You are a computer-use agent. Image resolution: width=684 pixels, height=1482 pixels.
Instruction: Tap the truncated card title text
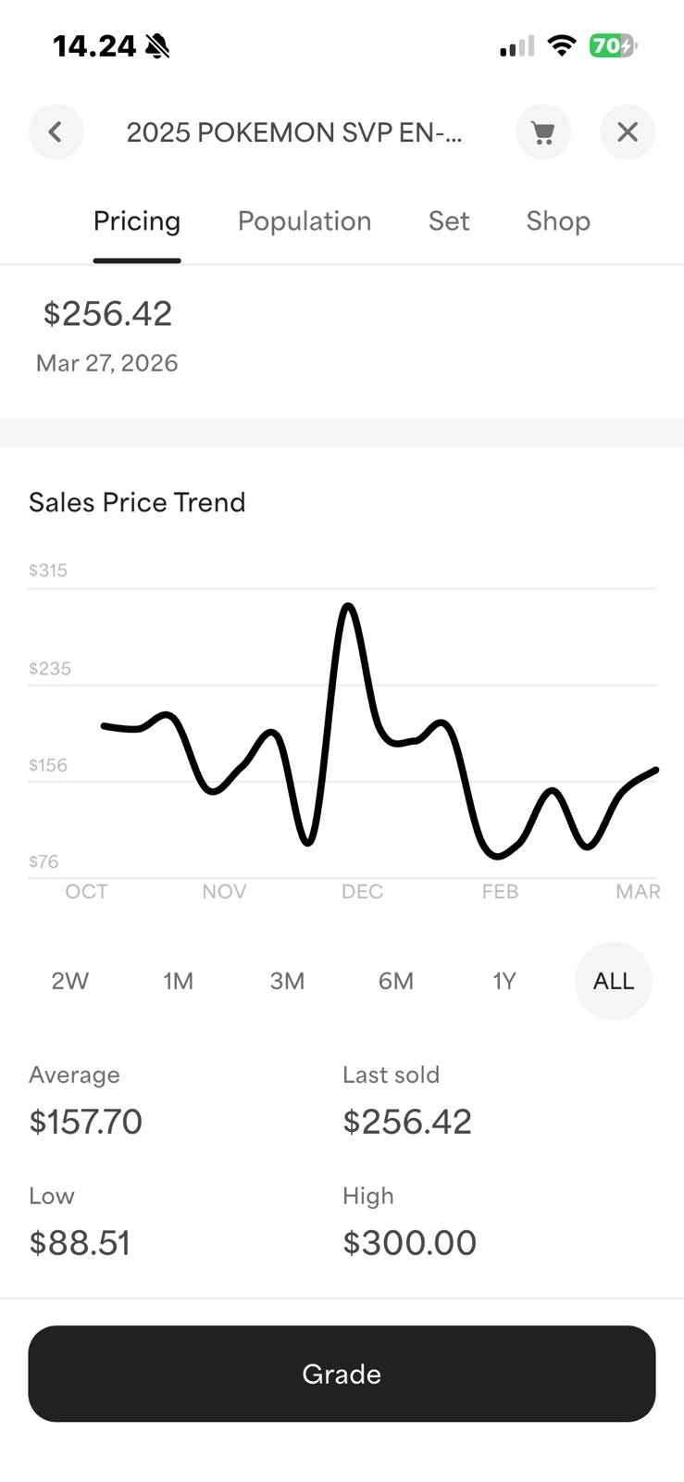(x=294, y=132)
